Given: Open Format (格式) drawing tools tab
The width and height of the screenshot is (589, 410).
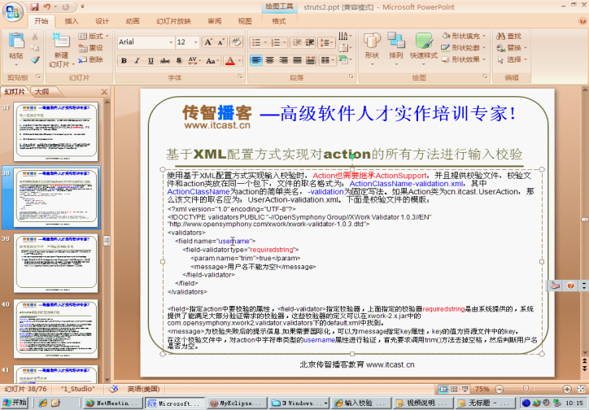Looking at the screenshot, I should click(279, 21).
